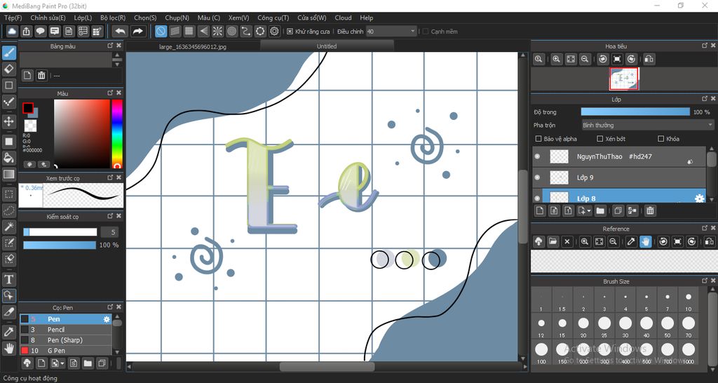This screenshot has height=383, width=718.
Task: Undock the Brush Size panel
Action: 704,281
